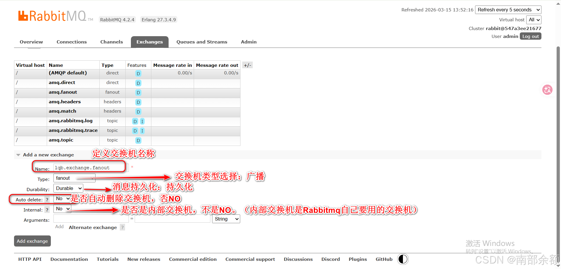Click the D feature badge for amq.fanout
This screenshot has width=561, height=269.
(138, 93)
